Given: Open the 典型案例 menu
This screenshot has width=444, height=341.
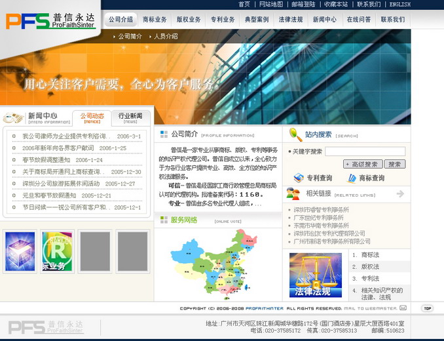Looking at the screenshot, I should [257, 20].
